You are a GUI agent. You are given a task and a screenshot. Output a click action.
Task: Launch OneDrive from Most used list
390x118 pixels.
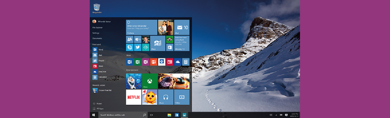[99, 72]
